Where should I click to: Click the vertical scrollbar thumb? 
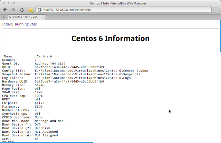pyautogui.click(x=220, y=36)
